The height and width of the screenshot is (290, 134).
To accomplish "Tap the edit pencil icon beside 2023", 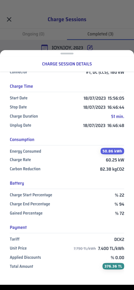I will point(90,48).
